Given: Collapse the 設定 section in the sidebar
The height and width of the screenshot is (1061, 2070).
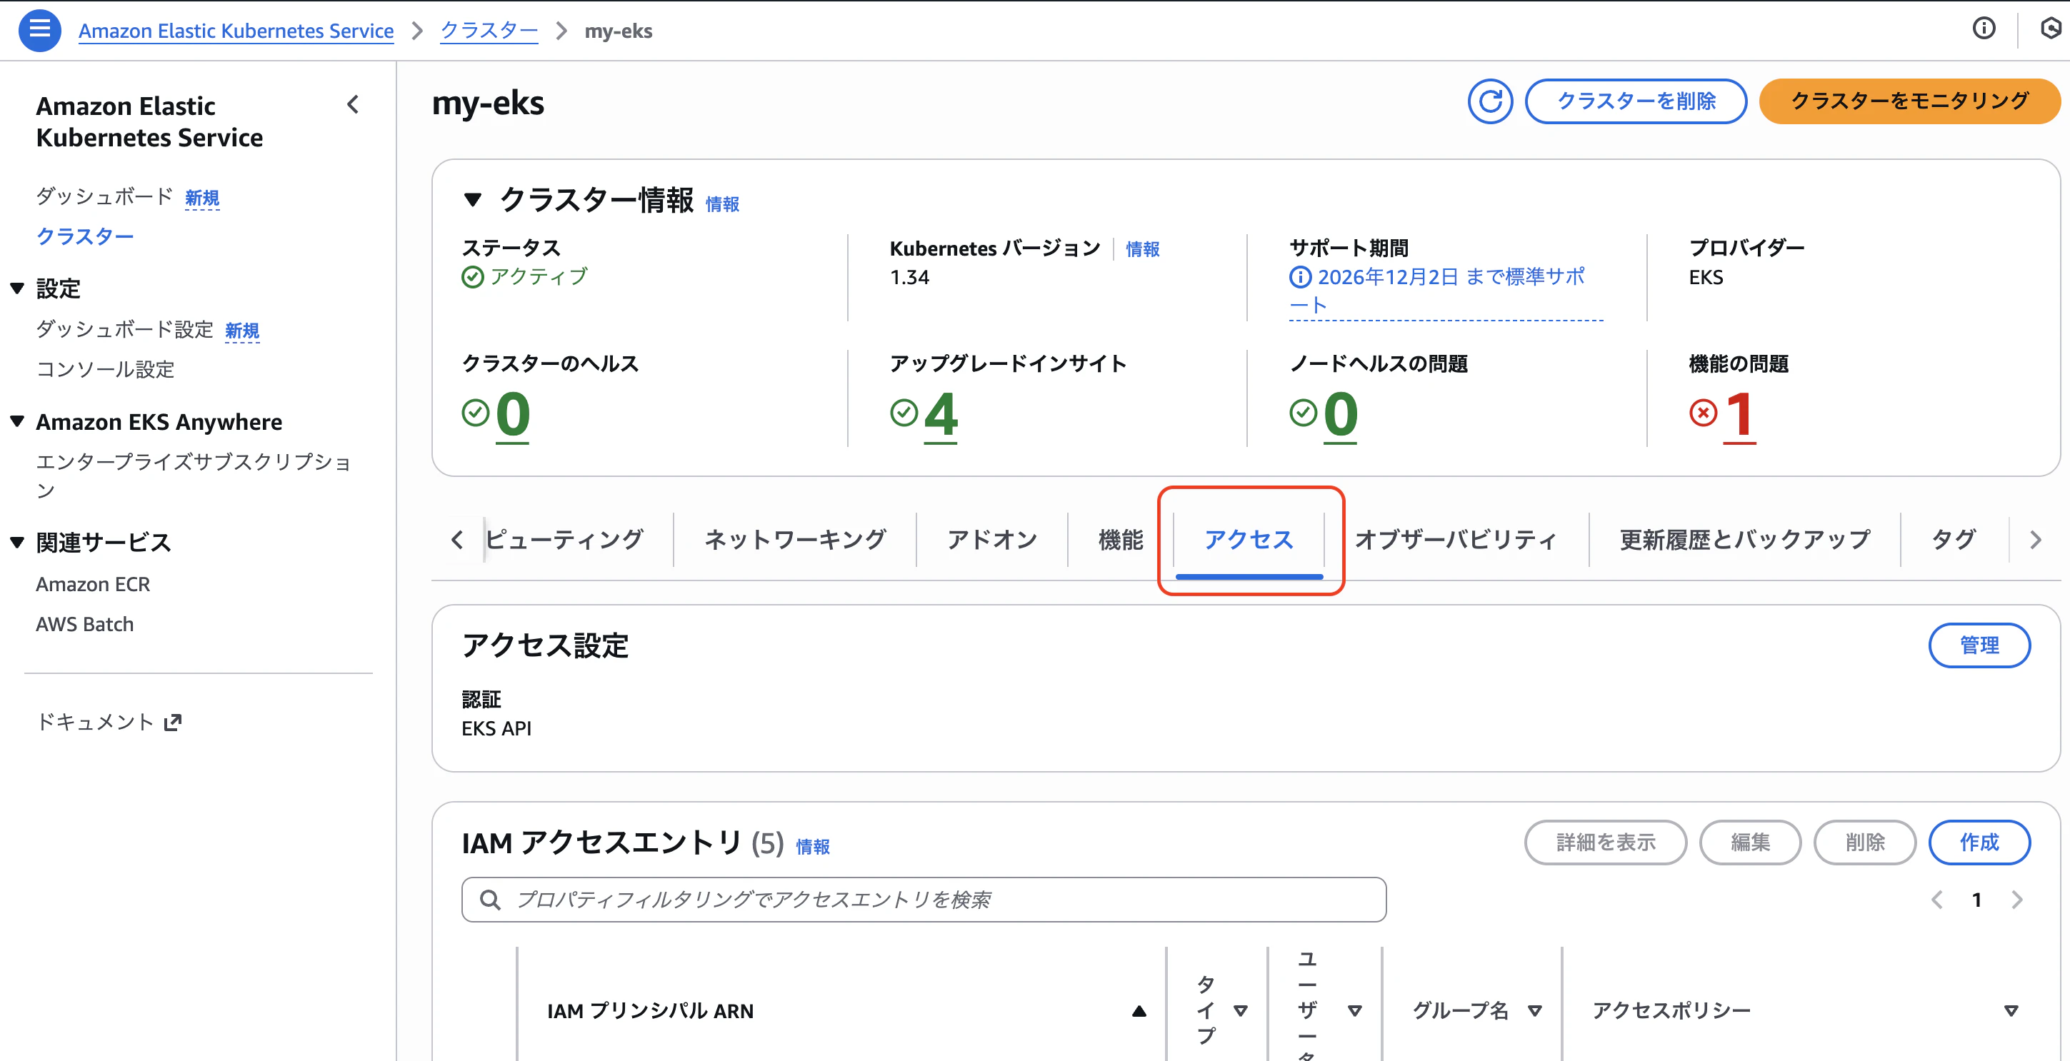Looking at the screenshot, I should coord(16,287).
